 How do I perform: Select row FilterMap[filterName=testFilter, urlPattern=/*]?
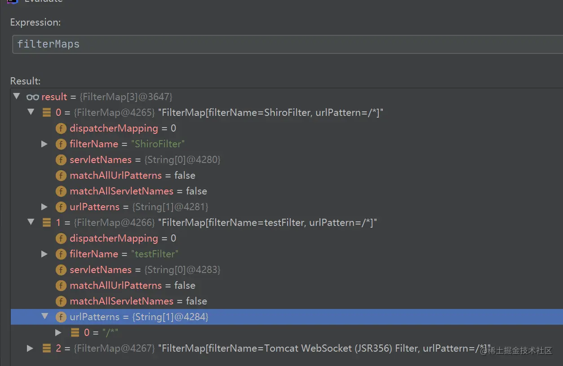point(287,222)
